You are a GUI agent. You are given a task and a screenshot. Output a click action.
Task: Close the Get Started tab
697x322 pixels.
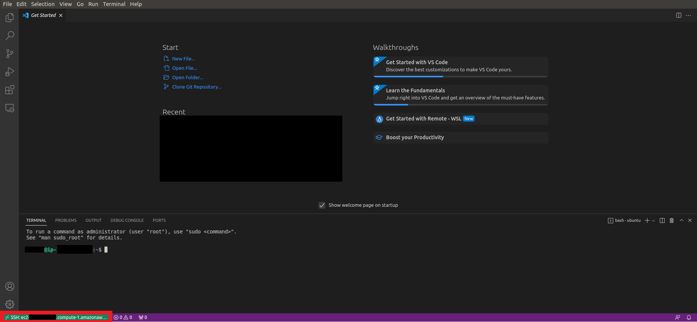pos(61,15)
